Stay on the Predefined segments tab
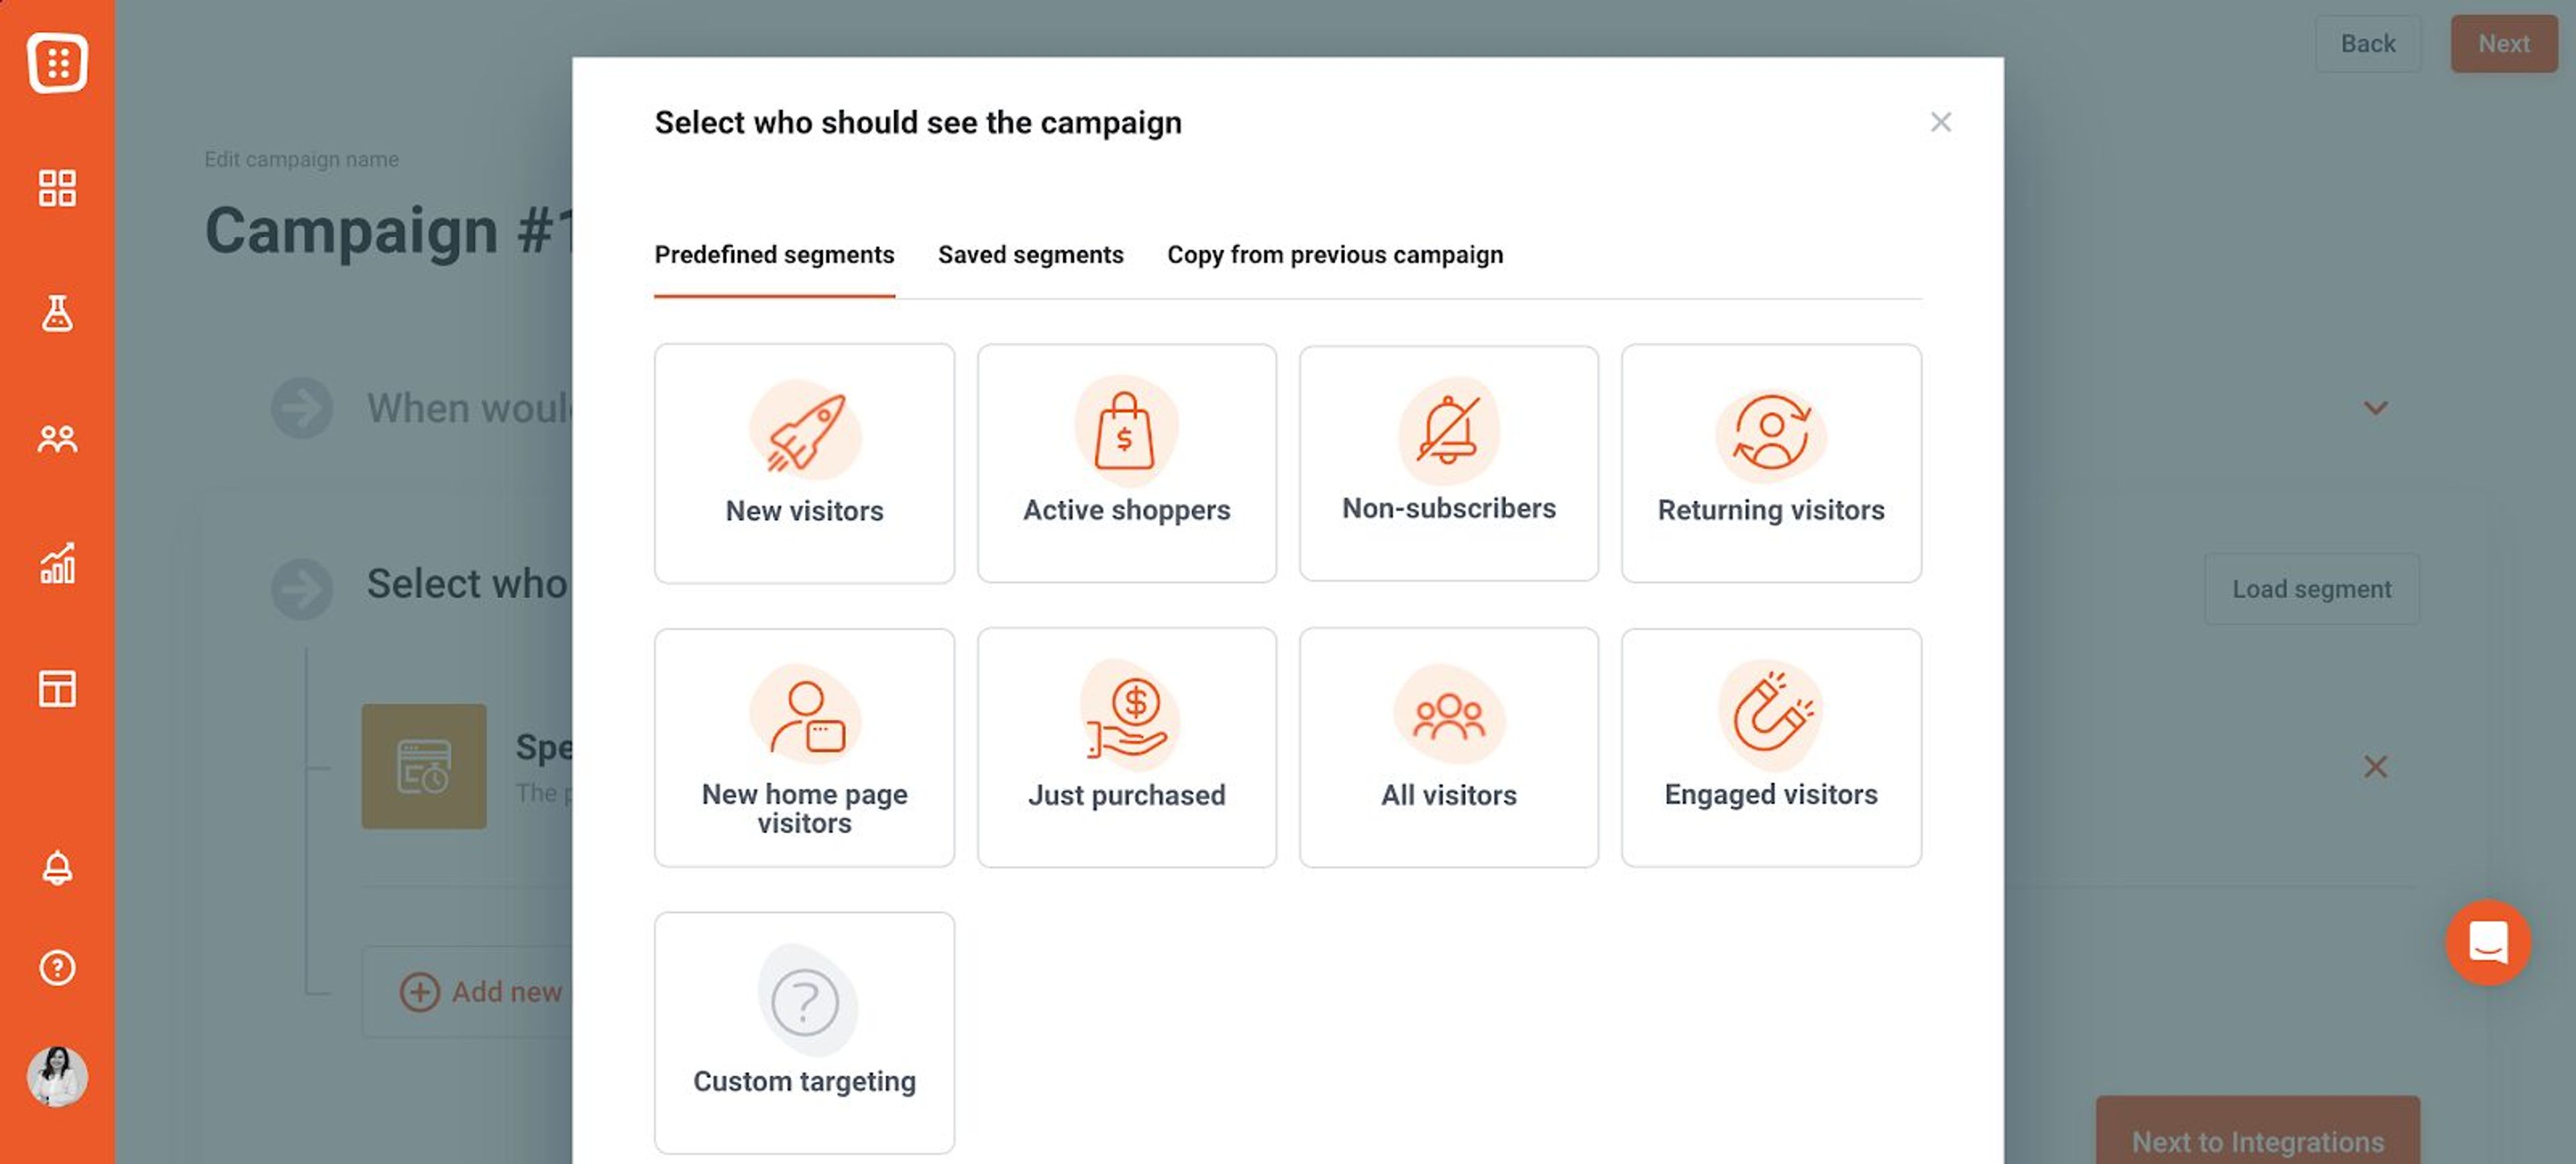This screenshot has width=2576, height=1164. click(x=774, y=255)
